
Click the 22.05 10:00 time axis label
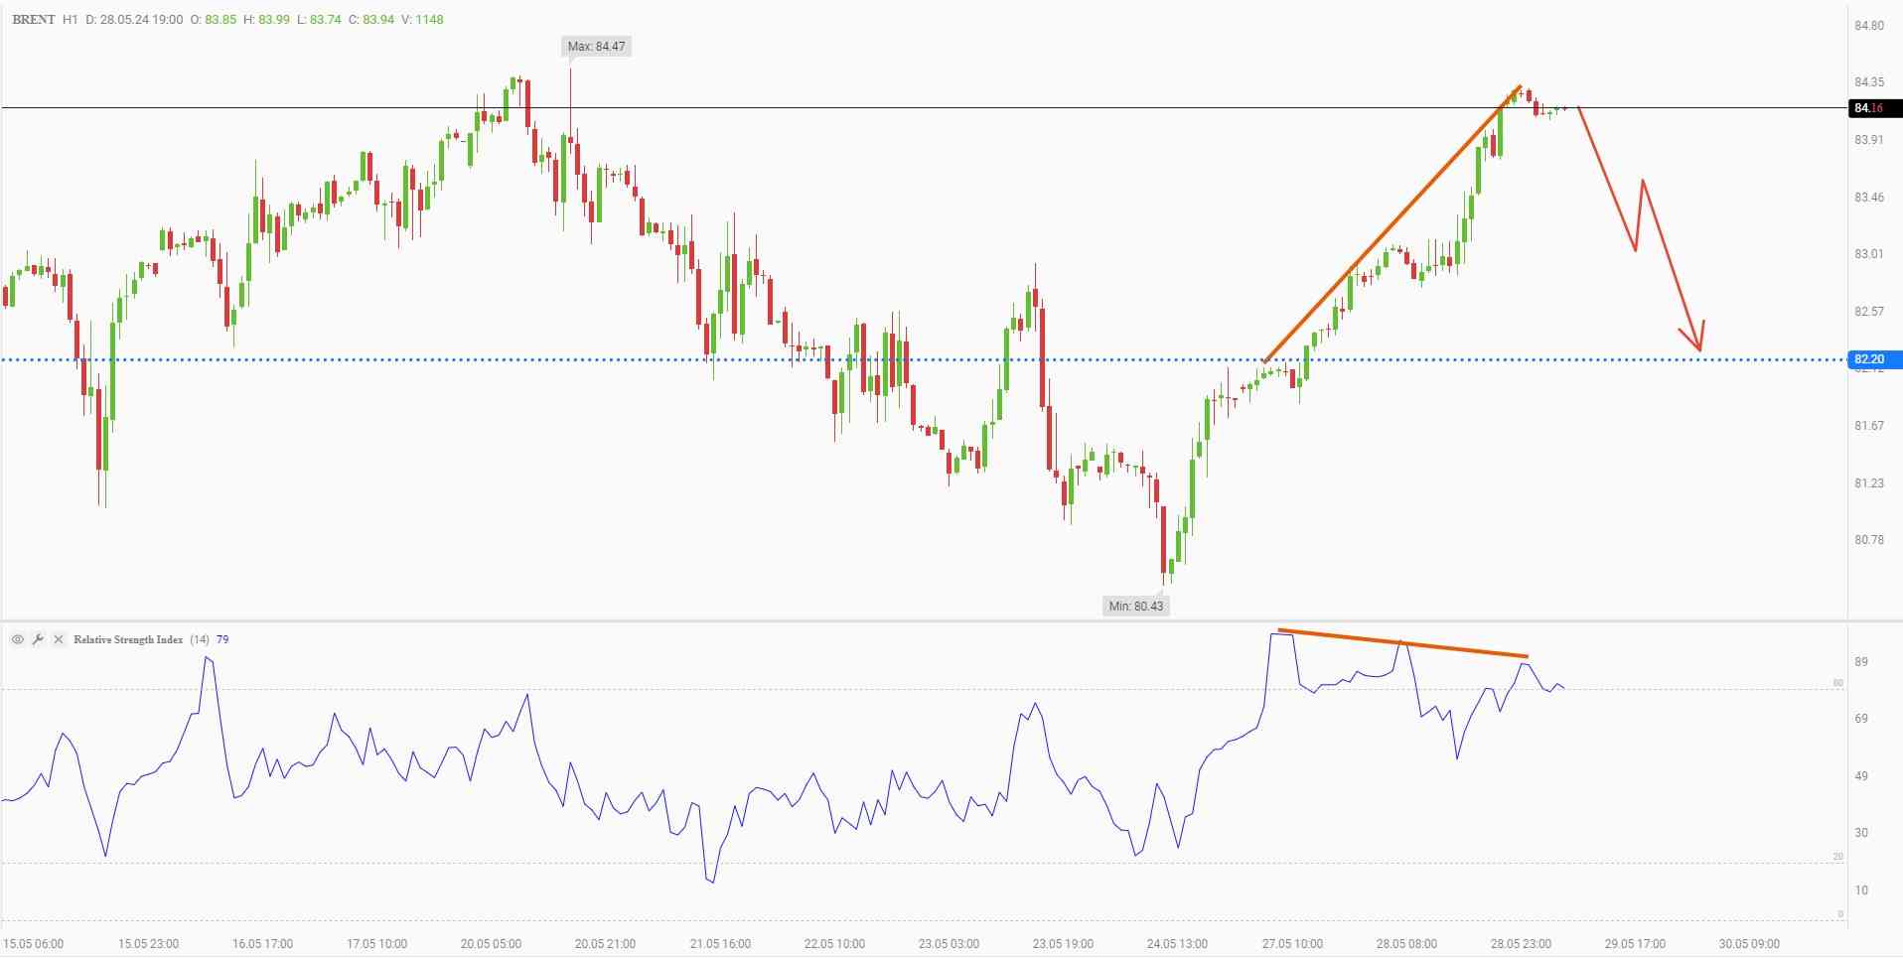[834, 944]
